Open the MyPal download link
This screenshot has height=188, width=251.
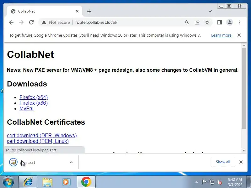point(26,108)
